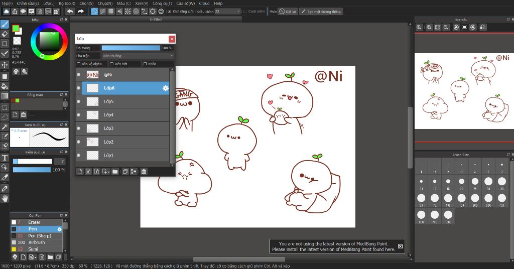The height and width of the screenshot is (269, 514).
Task: Enable the radial snap icon
Action: coord(128,12)
